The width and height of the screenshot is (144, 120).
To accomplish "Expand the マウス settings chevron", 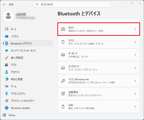I will (x=135, y=42).
